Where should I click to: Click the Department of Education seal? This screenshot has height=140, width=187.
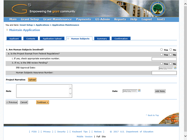(x=157, y=9)
